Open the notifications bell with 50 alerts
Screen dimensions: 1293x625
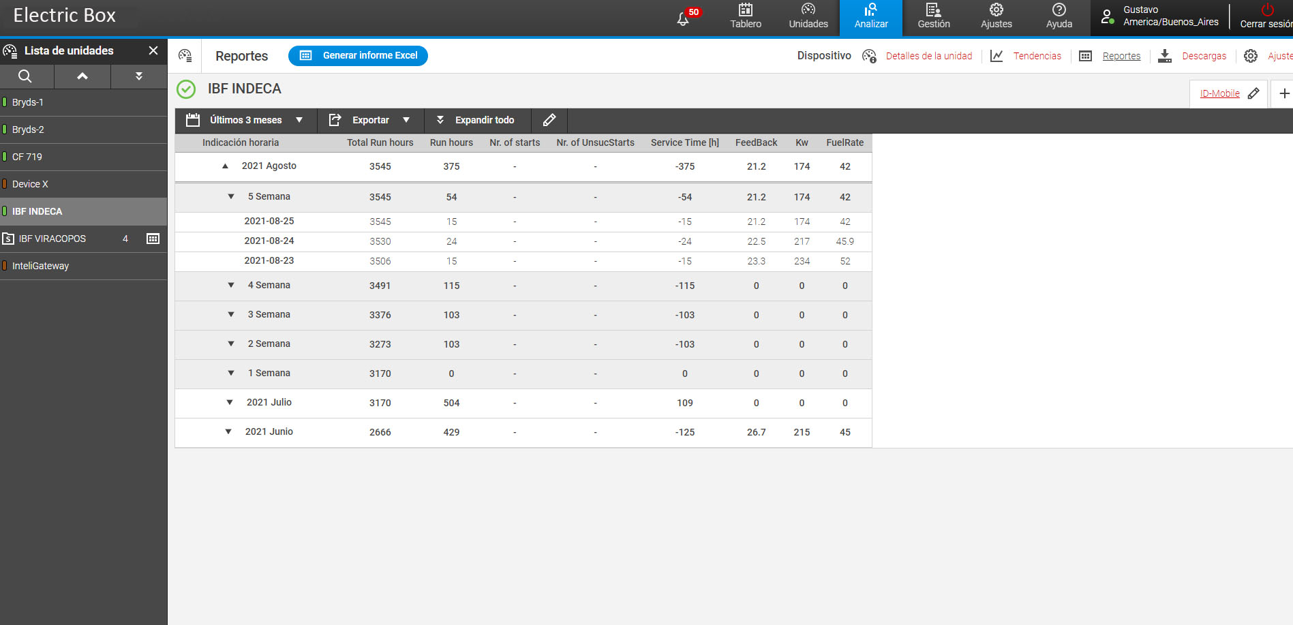tap(684, 18)
